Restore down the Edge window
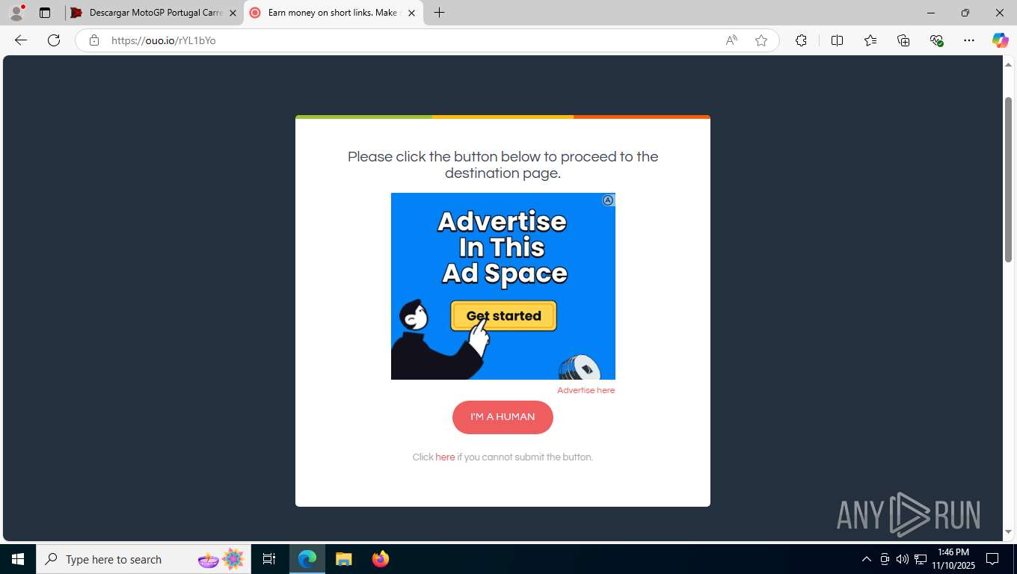1017x574 pixels. pos(965,13)
